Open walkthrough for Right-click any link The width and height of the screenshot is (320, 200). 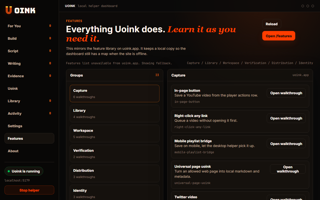pyautogui.click(x=286, y=118)
